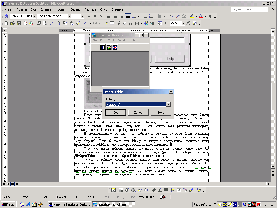Click the Введите вопрос help field
The height and width of the screenshot is (208, 277).
pos(249,9)
